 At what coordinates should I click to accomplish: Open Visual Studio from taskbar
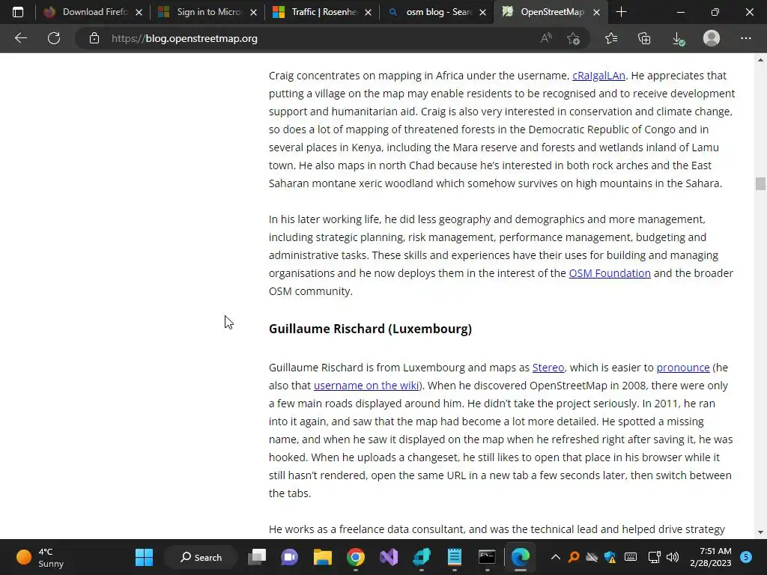click(389, 557)
